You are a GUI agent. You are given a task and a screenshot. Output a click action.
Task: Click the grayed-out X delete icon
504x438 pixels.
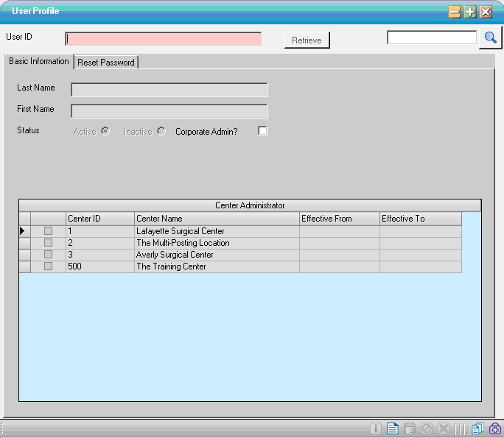444,428
